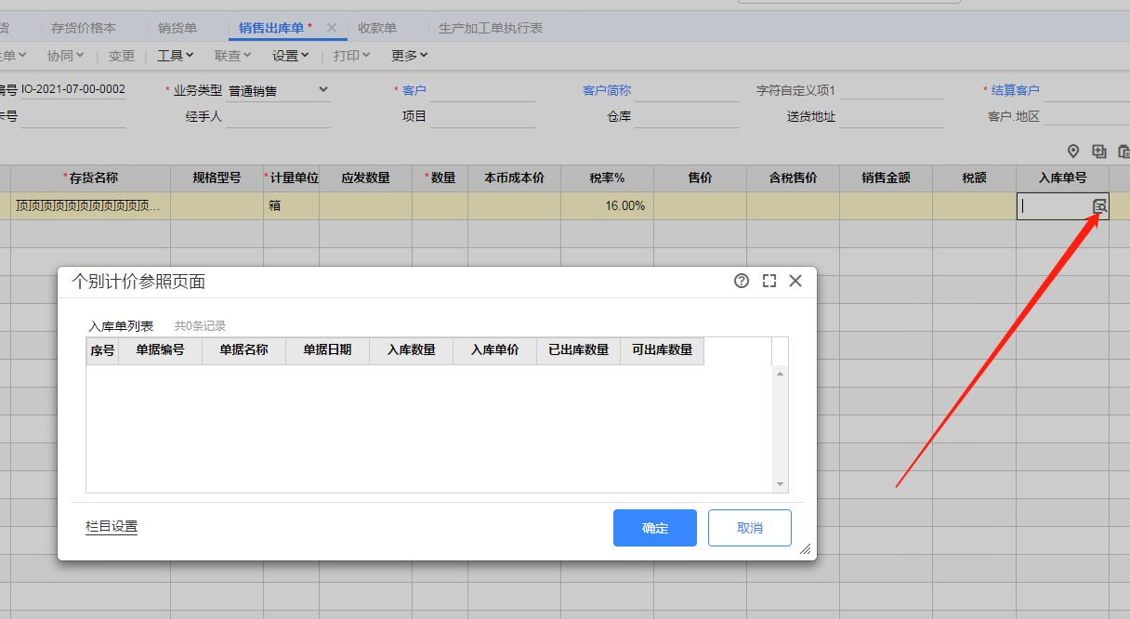Image resolution: width=1130 pixels, height=619 pixels.
Task: Click the help icon in 个别计价参照页面 dialog
Action: point(742,281)
